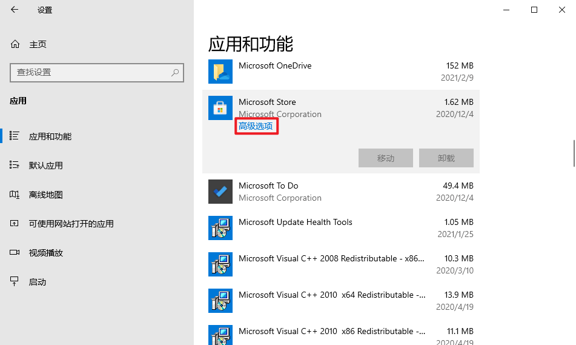Click the 2021/2/9 install date
The image size is (576, 345).
[x=457, y=78]
